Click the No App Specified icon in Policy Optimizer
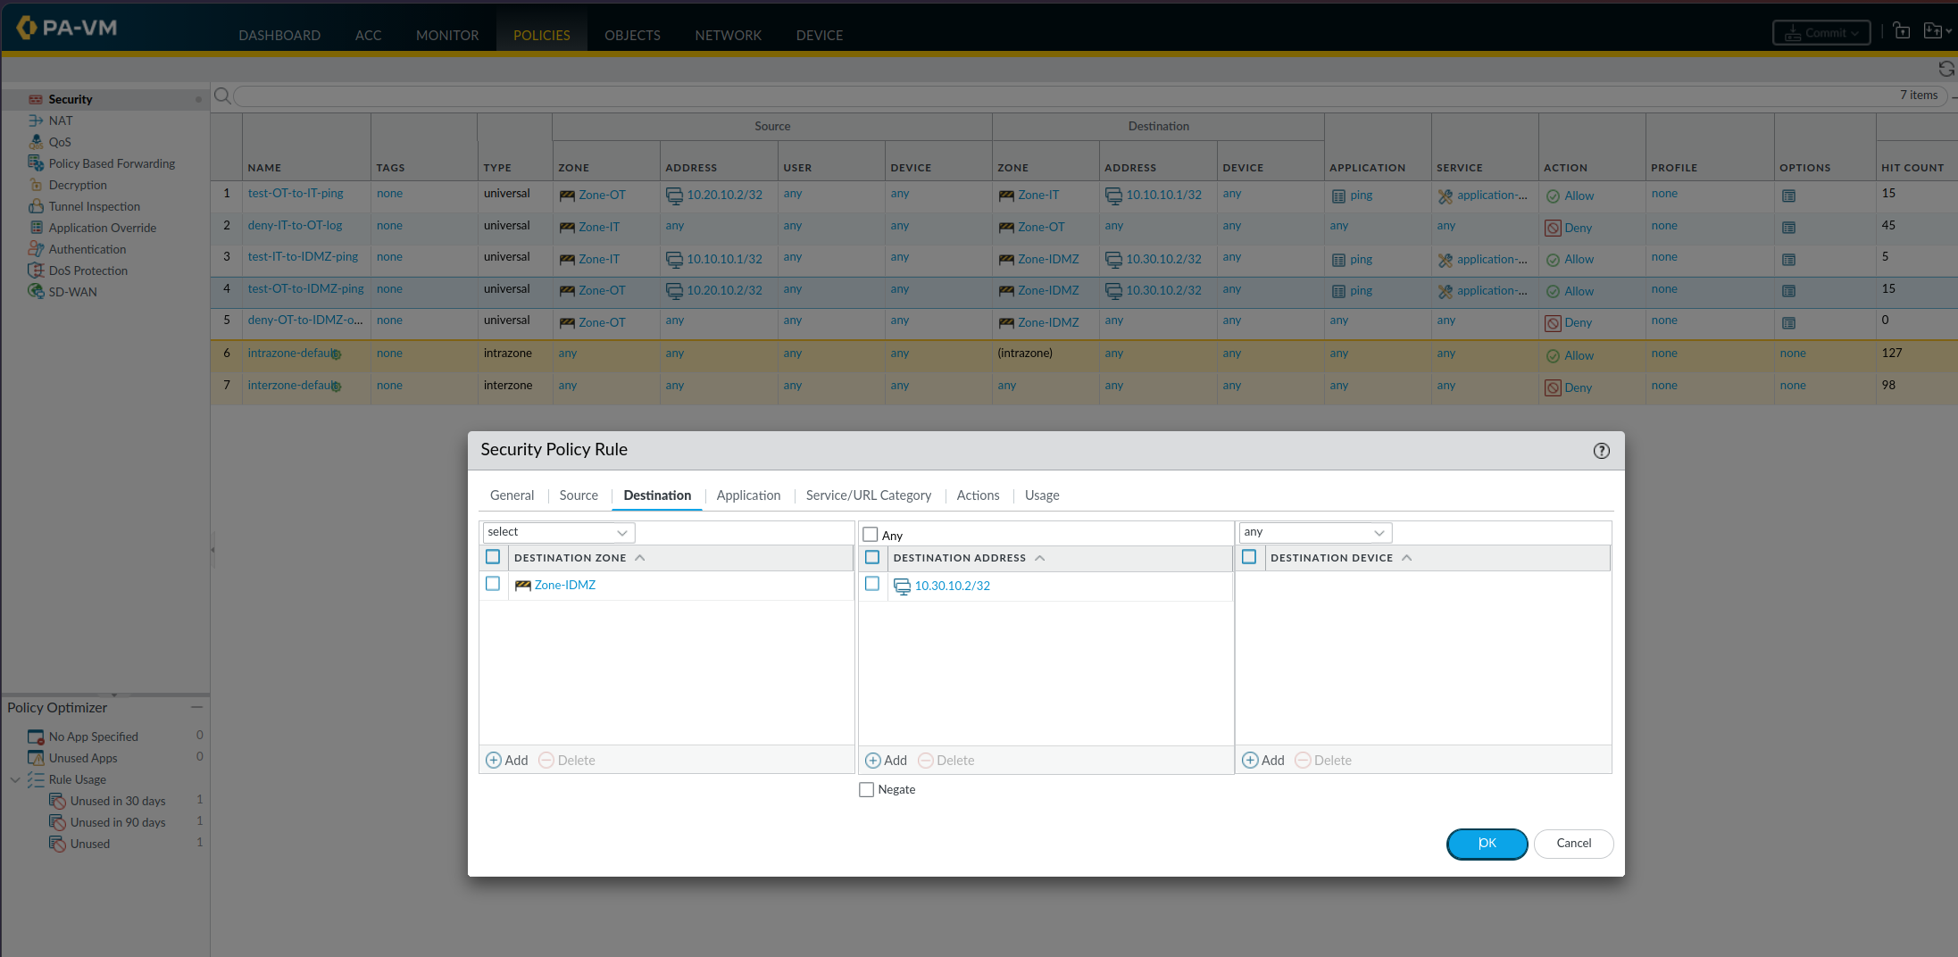 (x=36, y=736)
